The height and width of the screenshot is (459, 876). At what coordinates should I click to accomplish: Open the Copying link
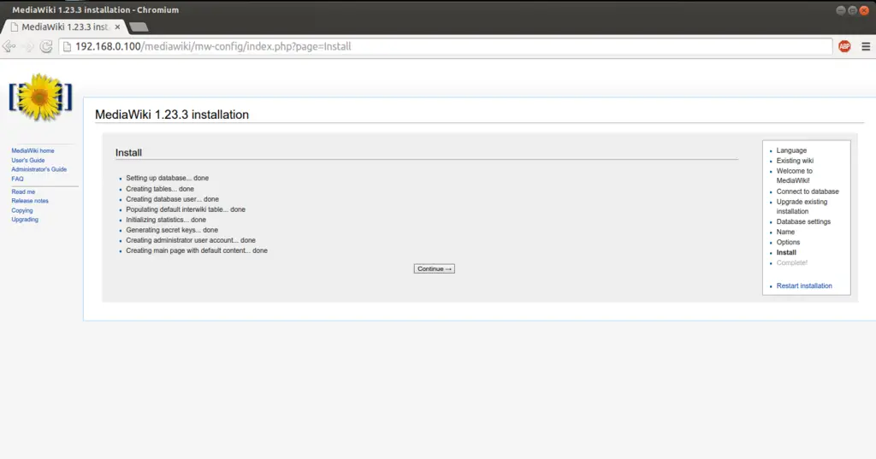coord(21,210)
